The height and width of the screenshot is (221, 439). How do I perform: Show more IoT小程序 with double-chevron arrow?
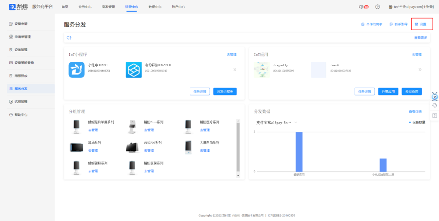235,70
